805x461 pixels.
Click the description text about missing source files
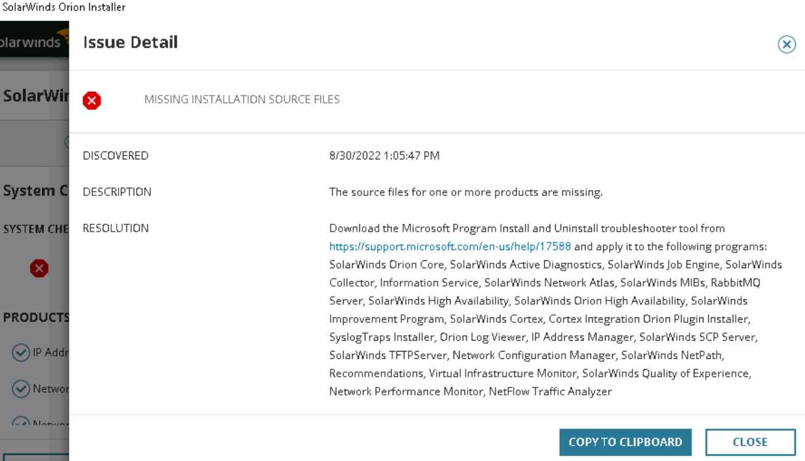click(x=466, y=192)
